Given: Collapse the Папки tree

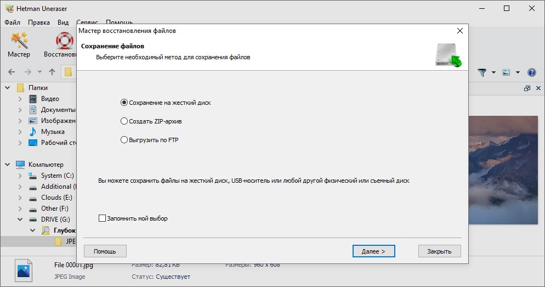Looking at the screenshot, I should tap(7, 88).
